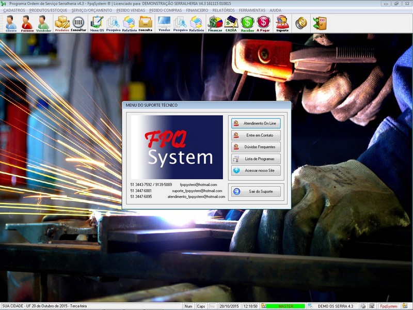Open the Cliente toolbar icon
413x310 pixels.
[11, 23]
